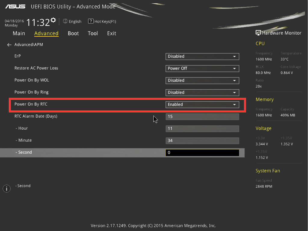The height and width of the screenshot is (231, 308).
Task: Open the ErP dropdown
Action: click(x=202, y=57)
